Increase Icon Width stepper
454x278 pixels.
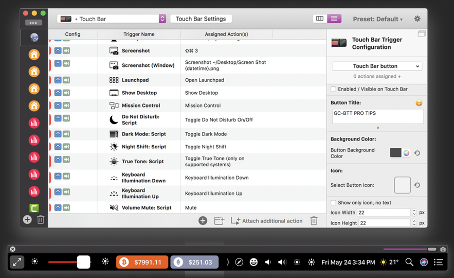point(414,211)
